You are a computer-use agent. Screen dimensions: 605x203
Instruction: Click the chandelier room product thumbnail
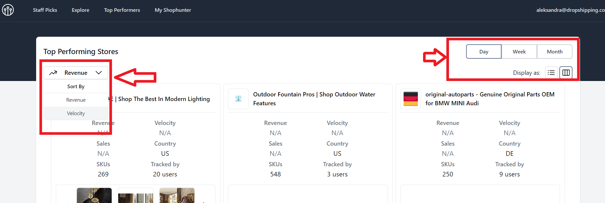tap(177, 195)
